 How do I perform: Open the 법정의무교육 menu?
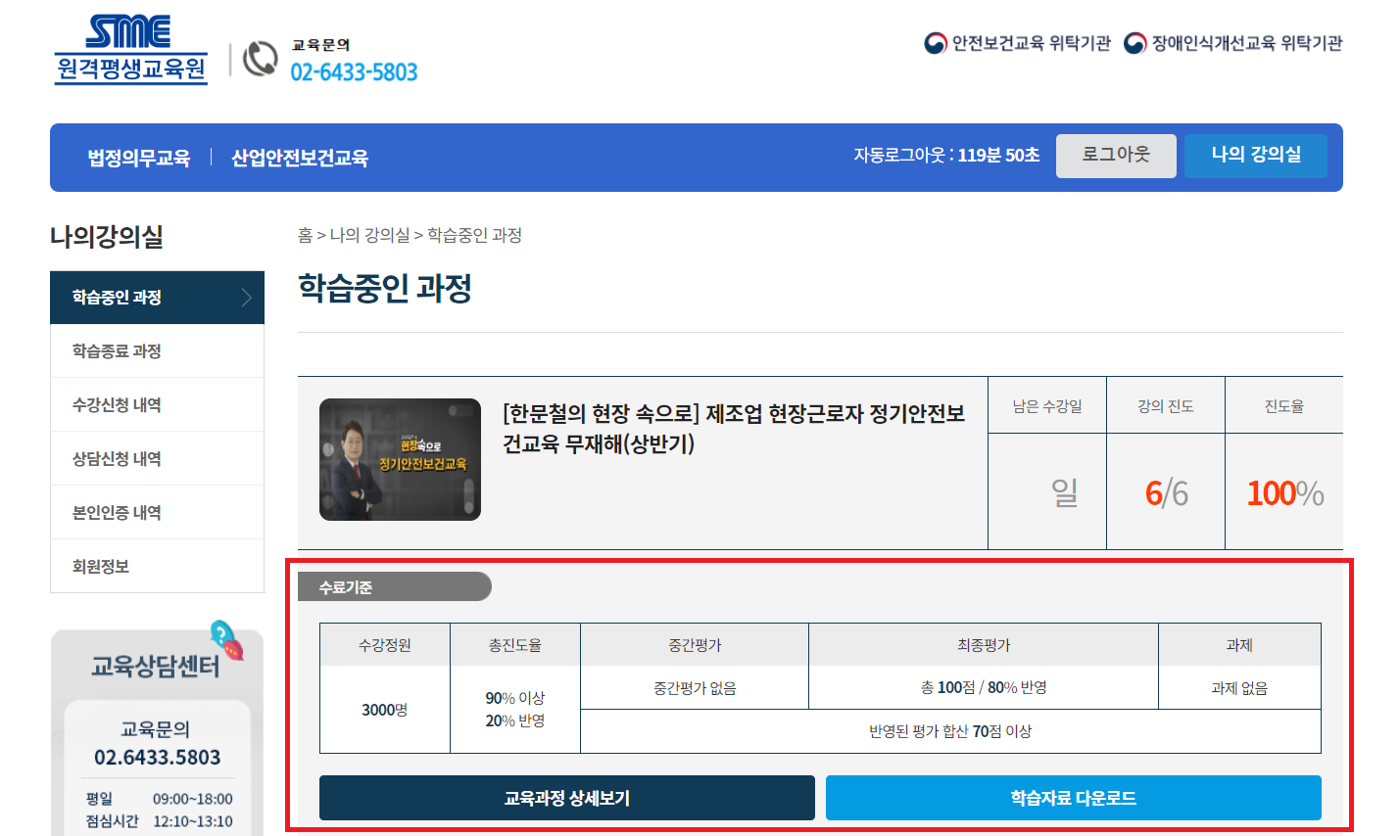tap(138, 158)
